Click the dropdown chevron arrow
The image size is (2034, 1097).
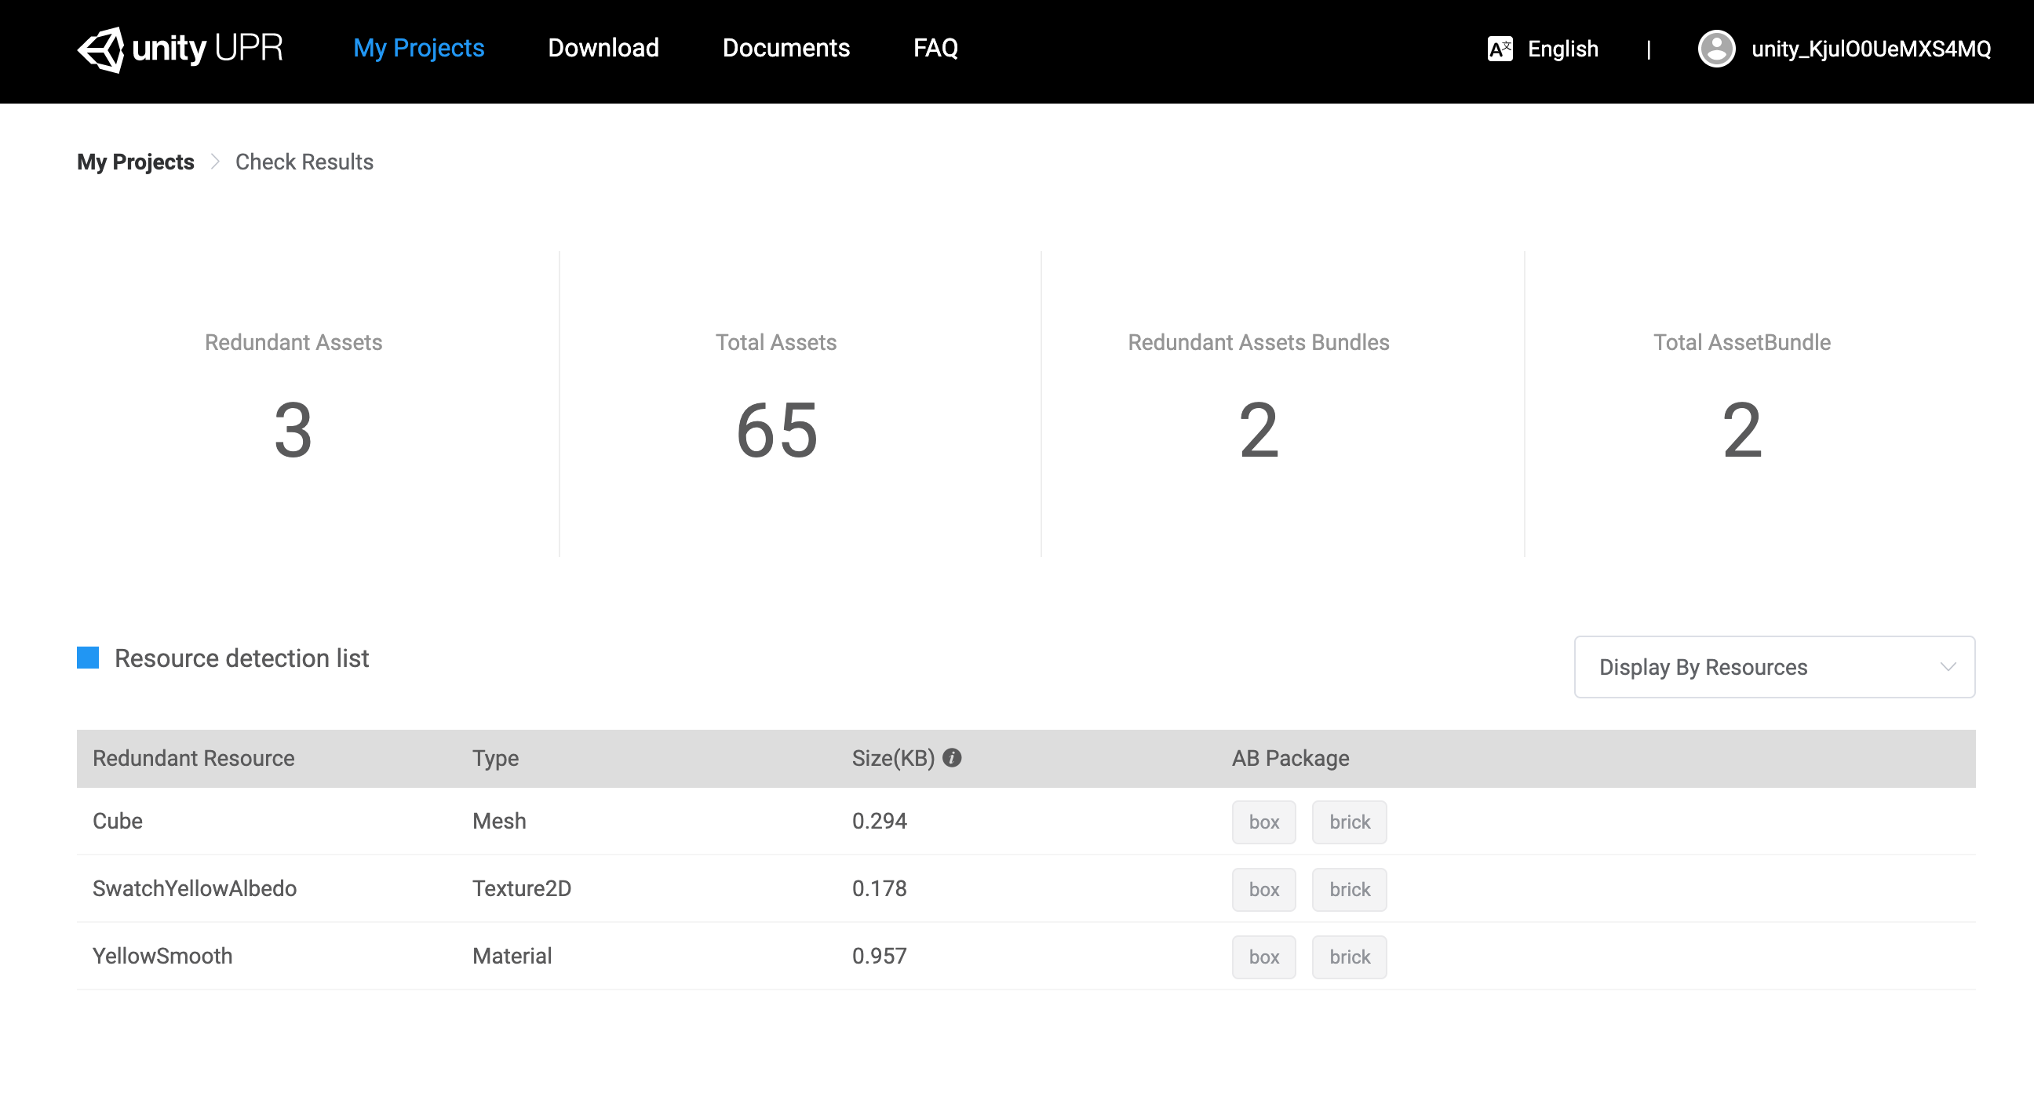1947,666
